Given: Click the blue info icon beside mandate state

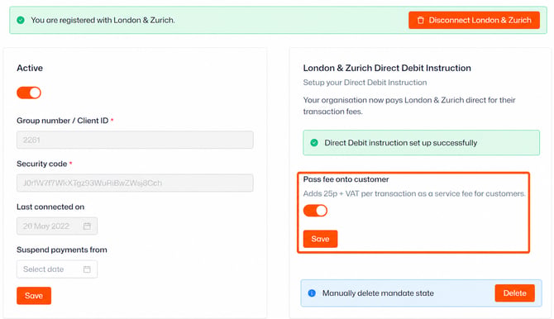Looking at the screenshot, I should (312, 293).
